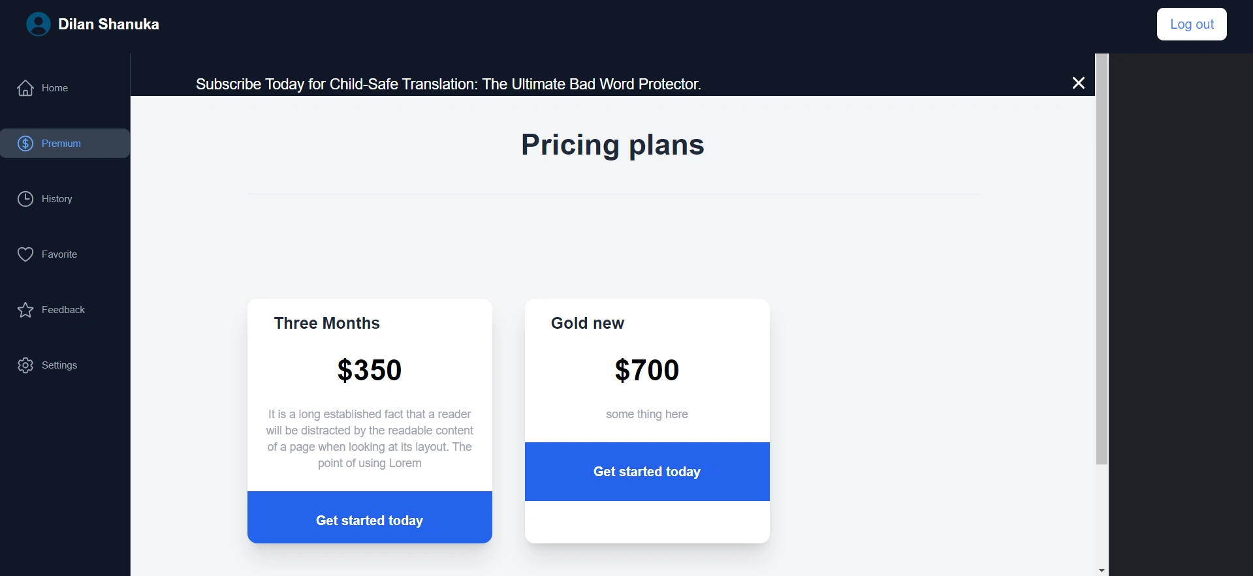Open the Settings menu label

pos(59,365)
